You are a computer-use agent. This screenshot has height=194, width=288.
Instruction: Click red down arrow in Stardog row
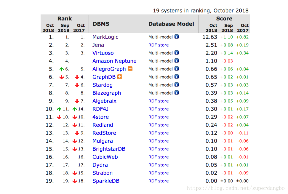(77, 85)
